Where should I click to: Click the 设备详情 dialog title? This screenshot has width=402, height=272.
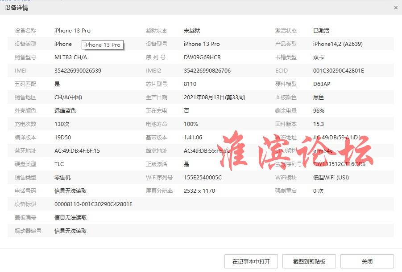click(x=17, y=8)
